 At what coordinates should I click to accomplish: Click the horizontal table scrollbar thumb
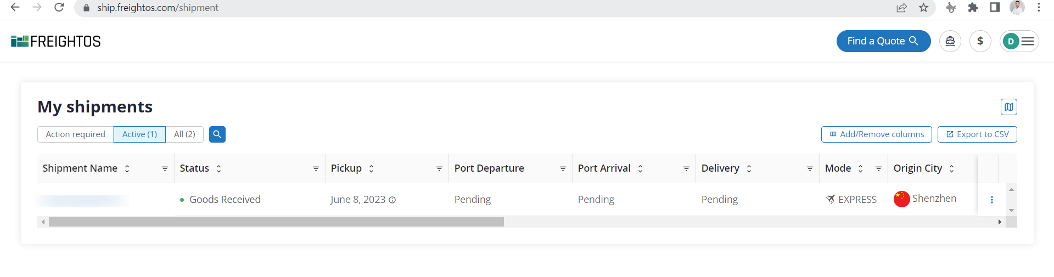pyautogui.click(x=276, y=222)
